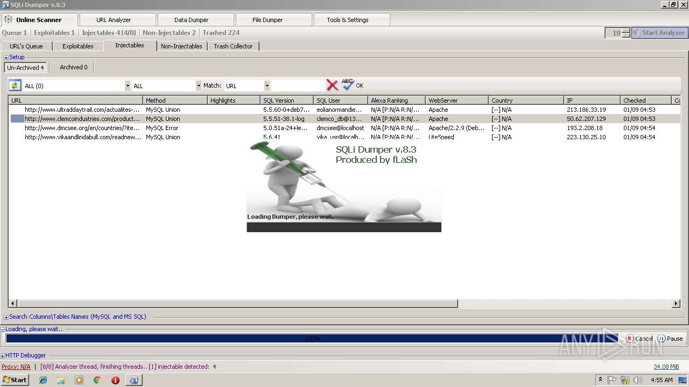Open Google Chrome from the taskbar
This screenshot has width=689, height=387.
97,380
